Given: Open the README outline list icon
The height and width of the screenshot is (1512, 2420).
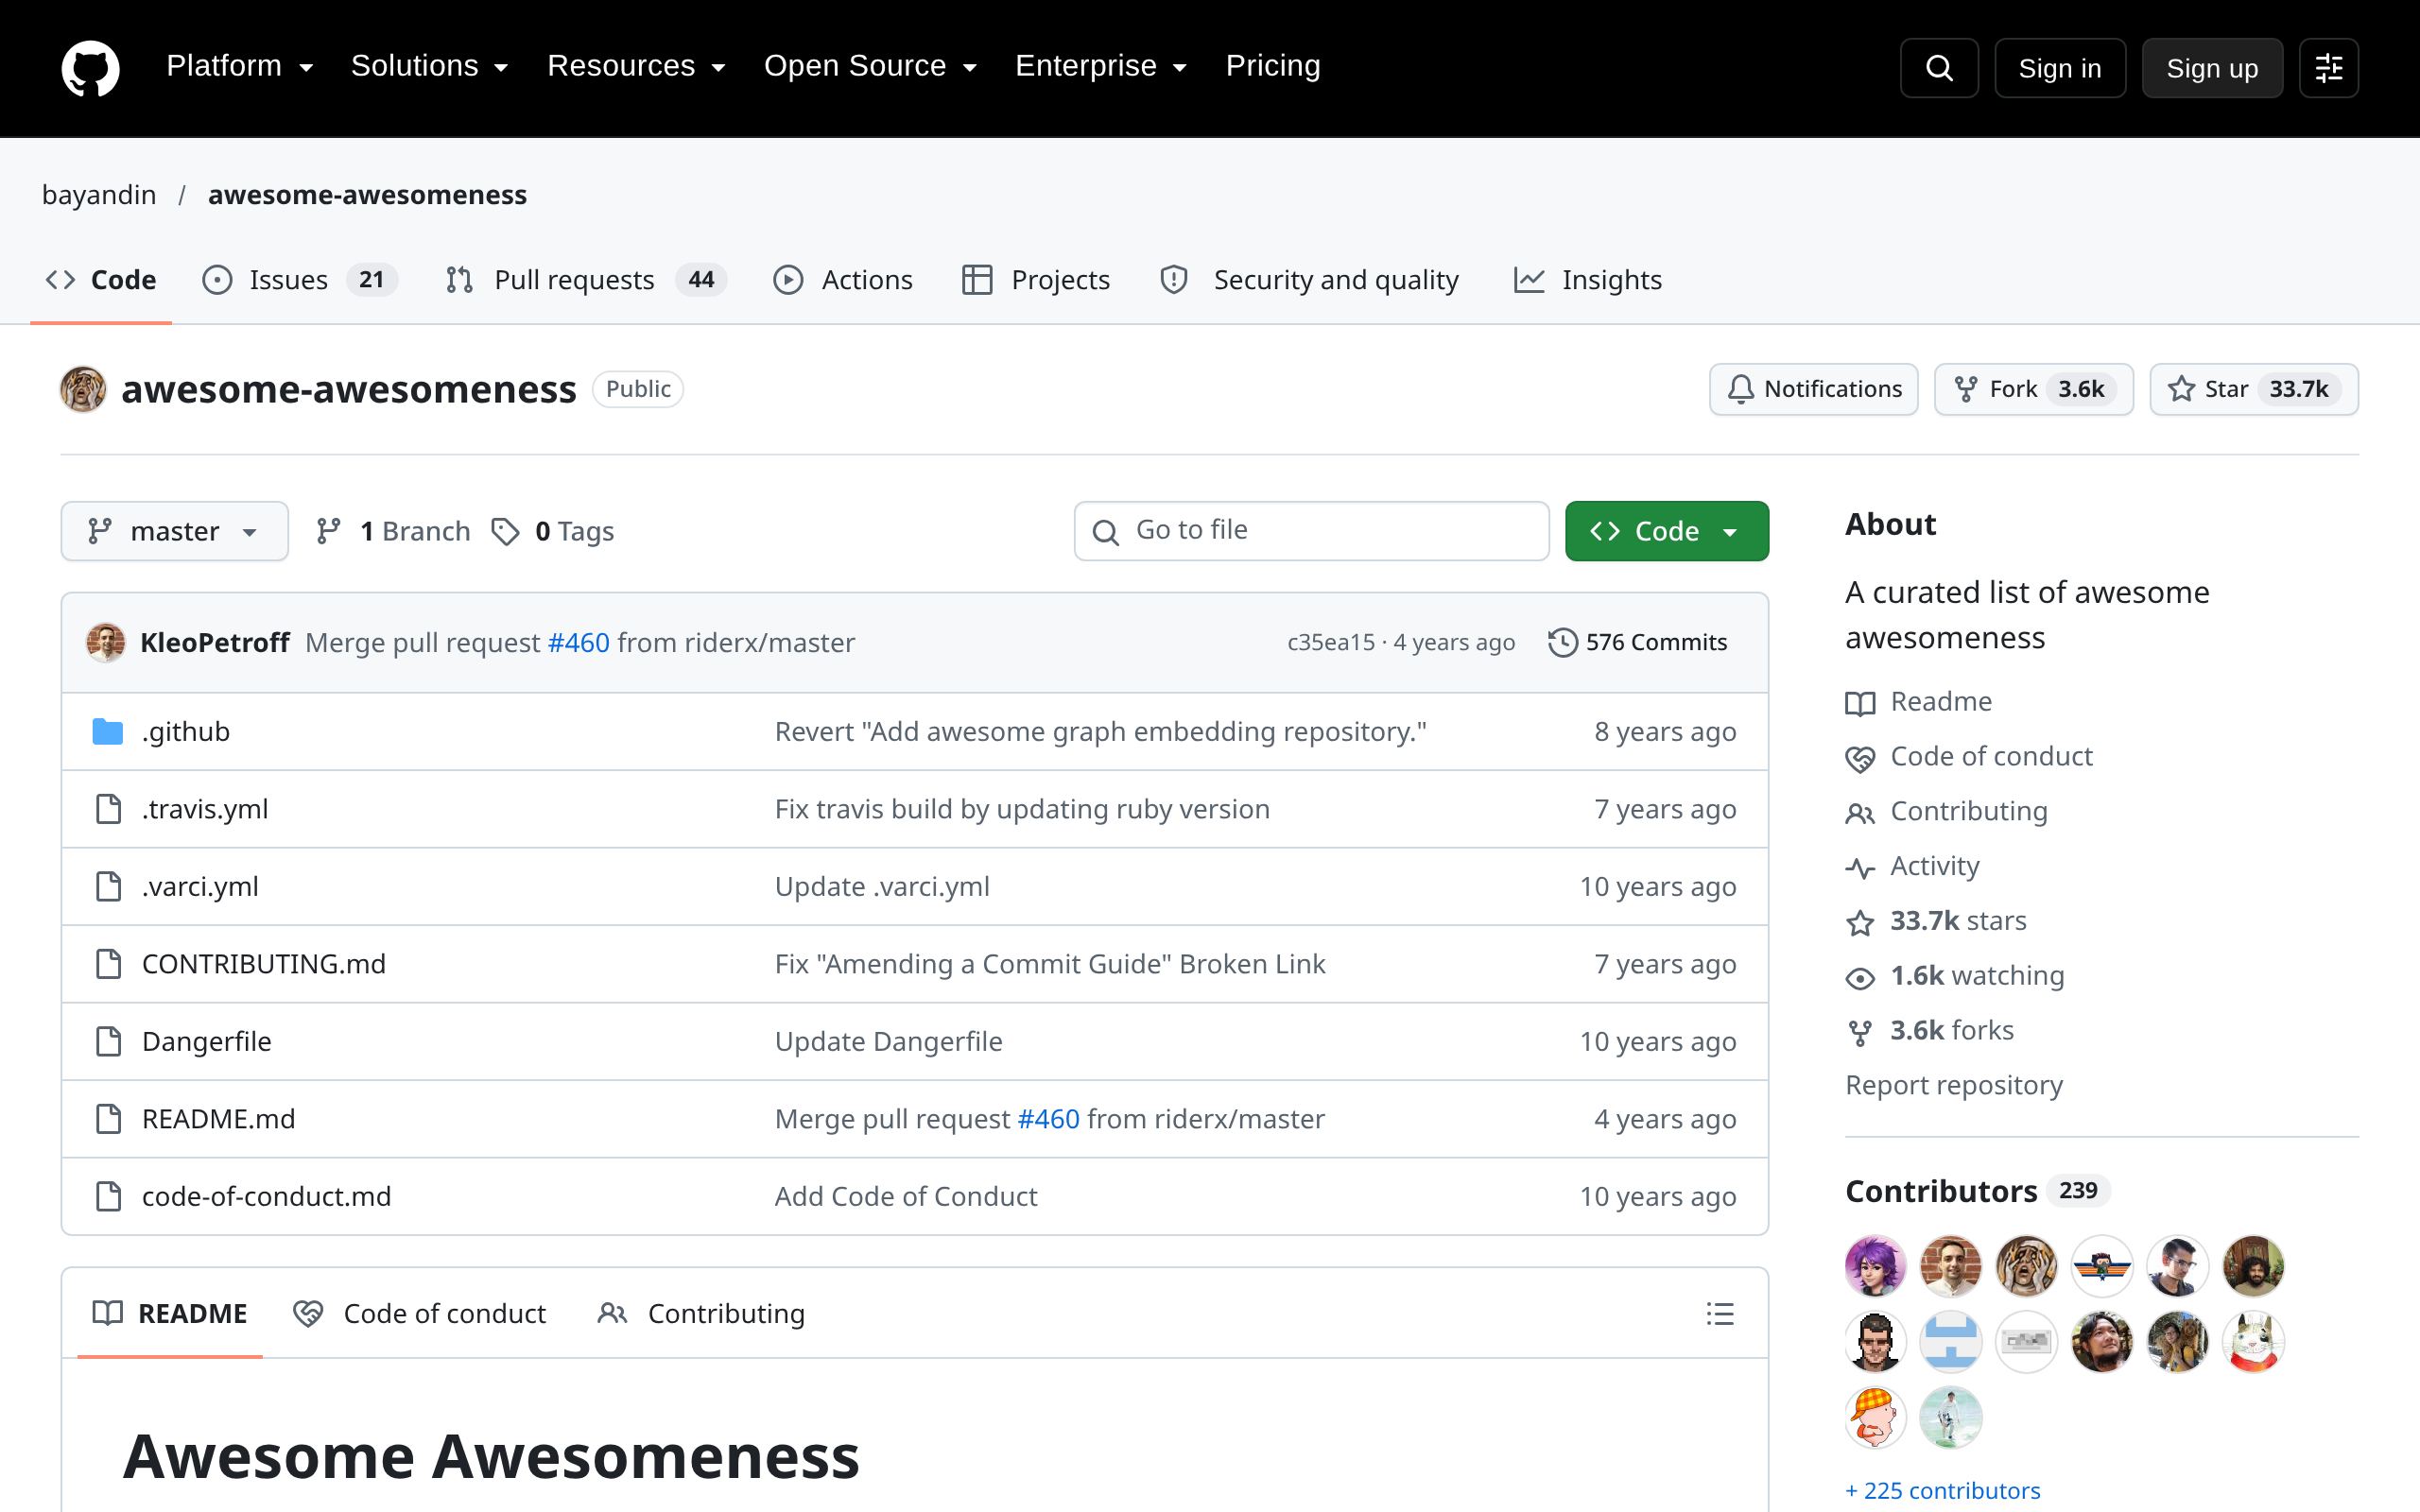Looking at the screenshot, I should 1719,1313.
